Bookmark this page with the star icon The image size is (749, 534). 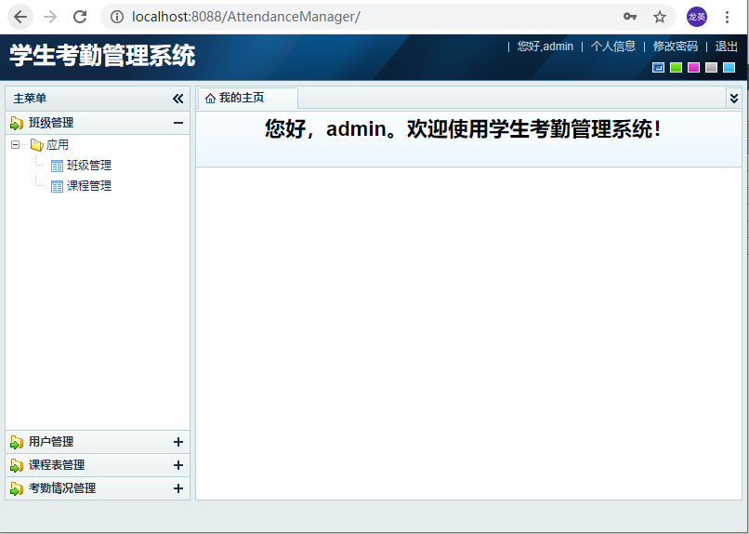coord(659,17)
